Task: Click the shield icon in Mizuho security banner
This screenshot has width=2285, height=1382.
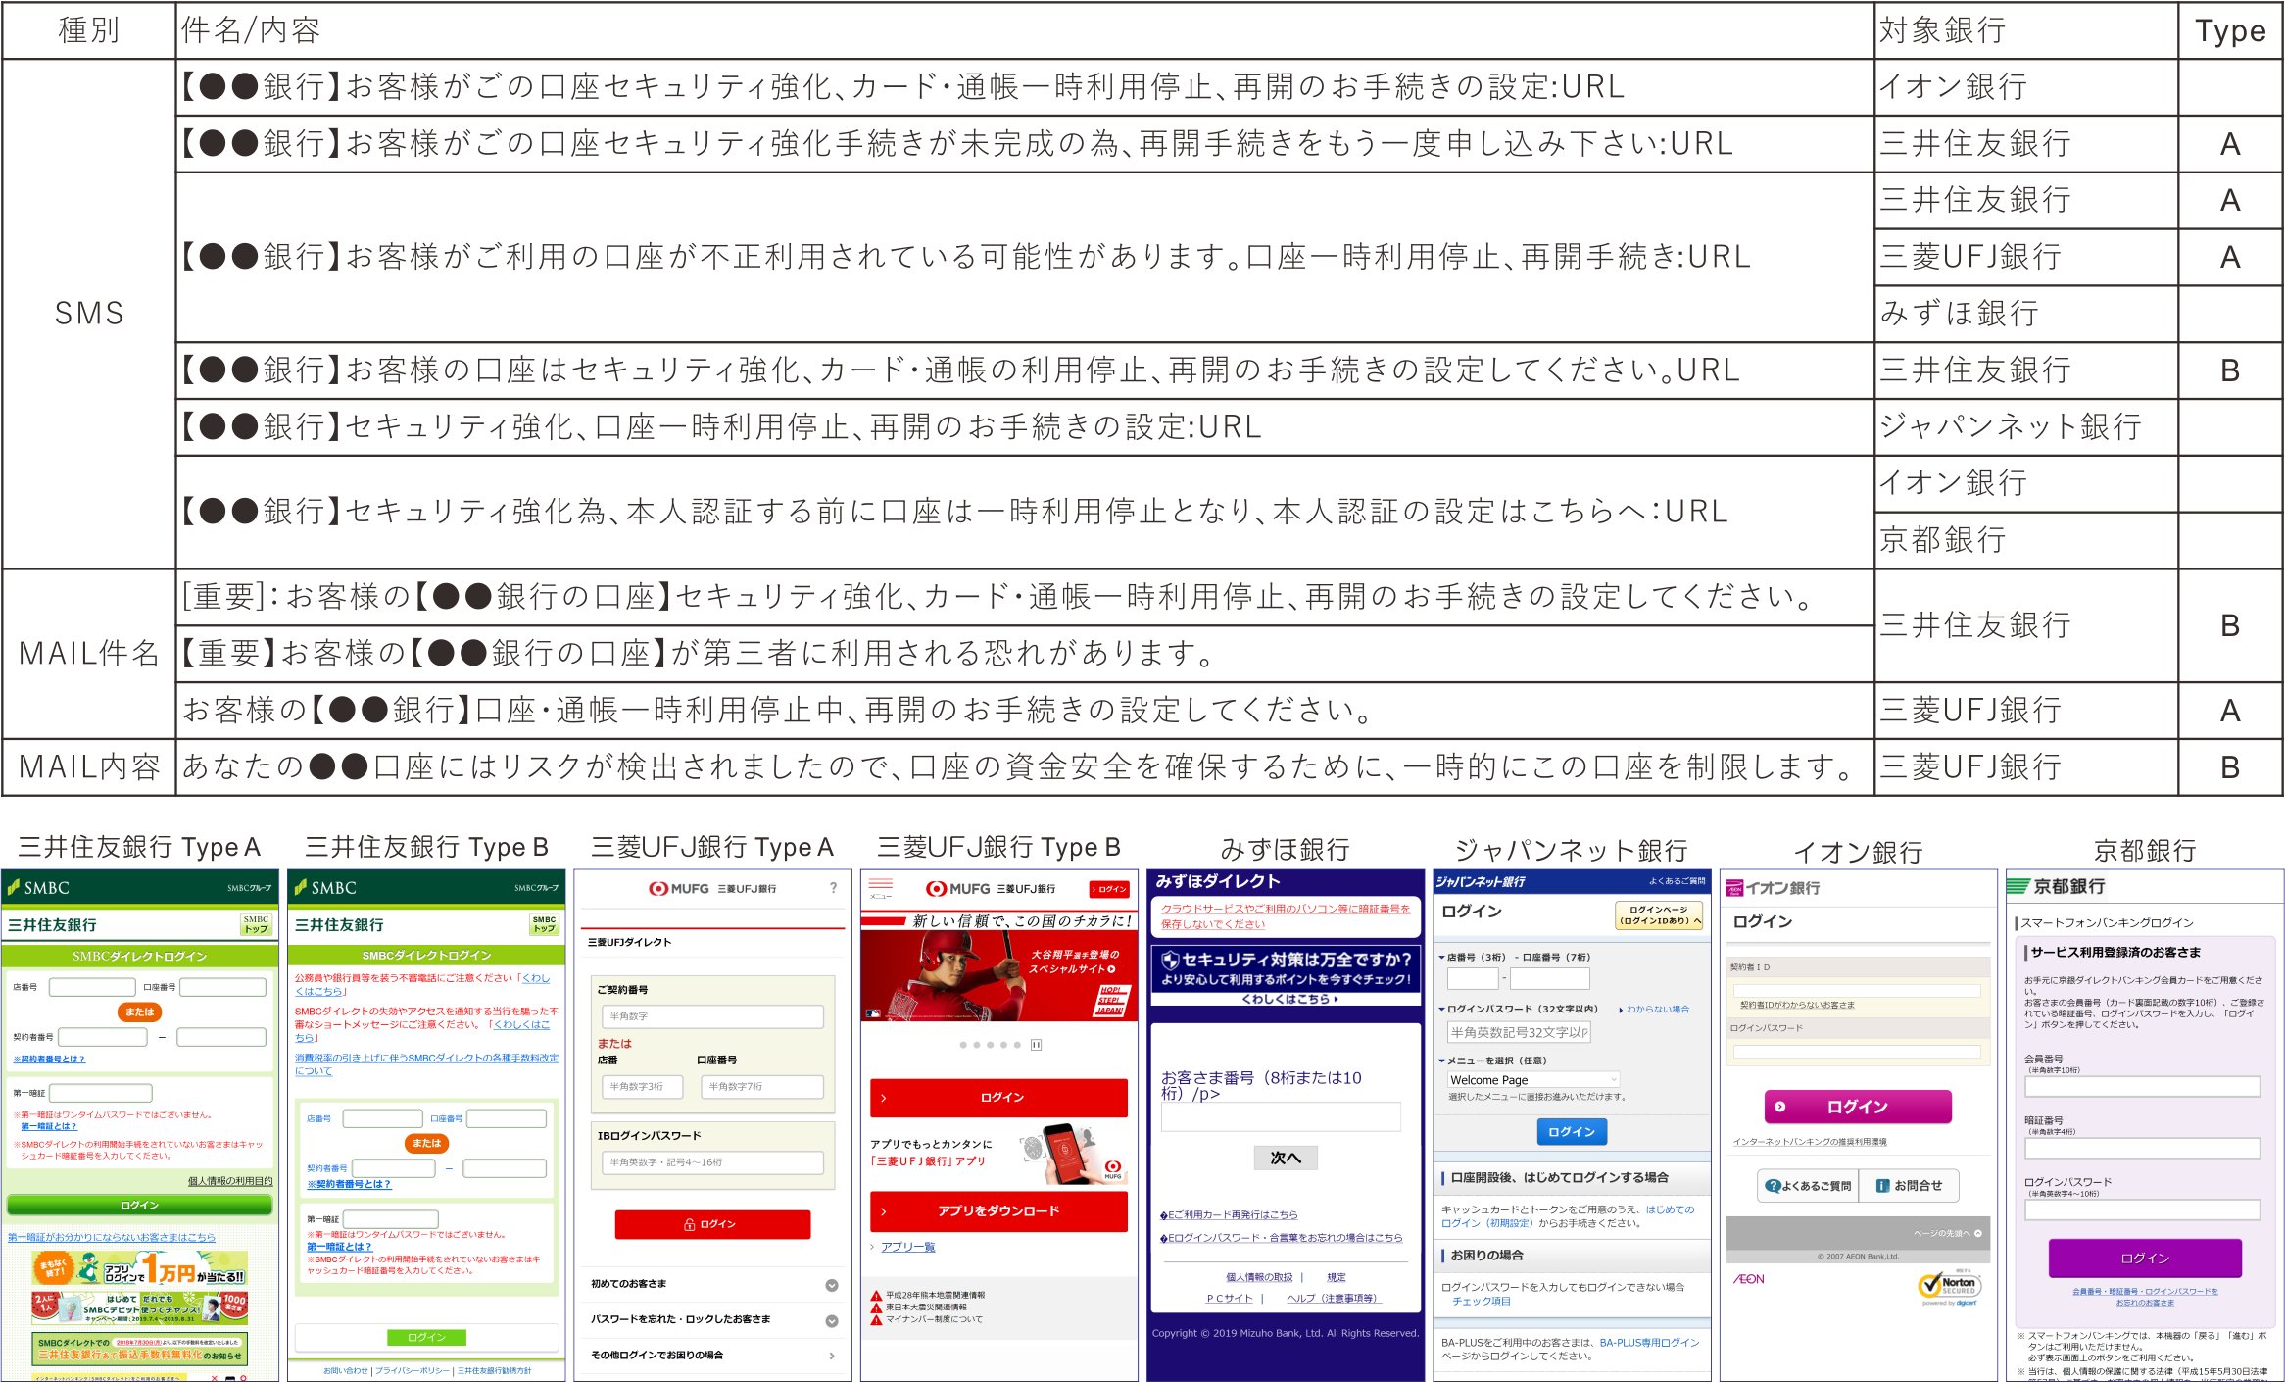Action: [1170, 960]
